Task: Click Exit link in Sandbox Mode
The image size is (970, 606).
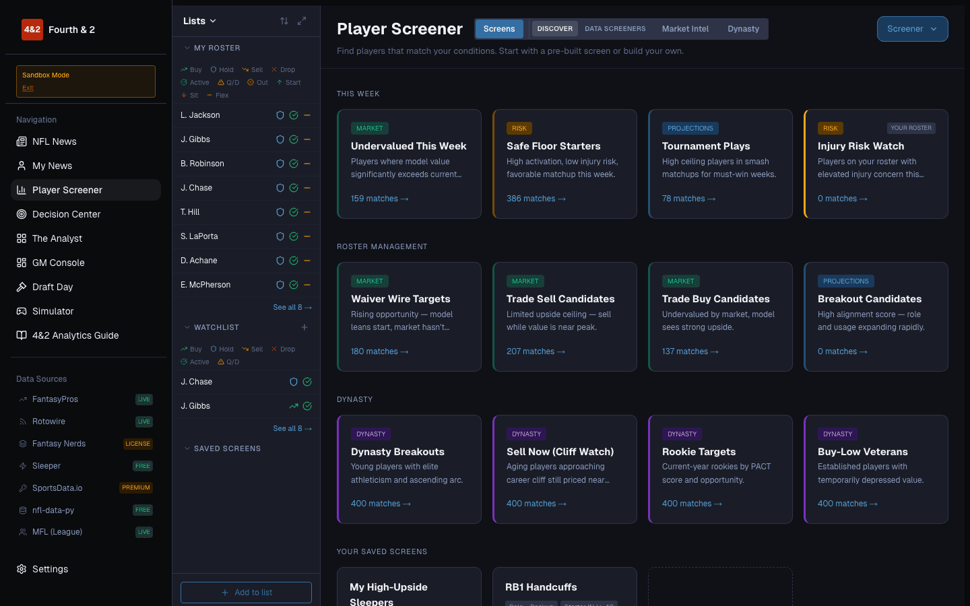Action: 28,88
